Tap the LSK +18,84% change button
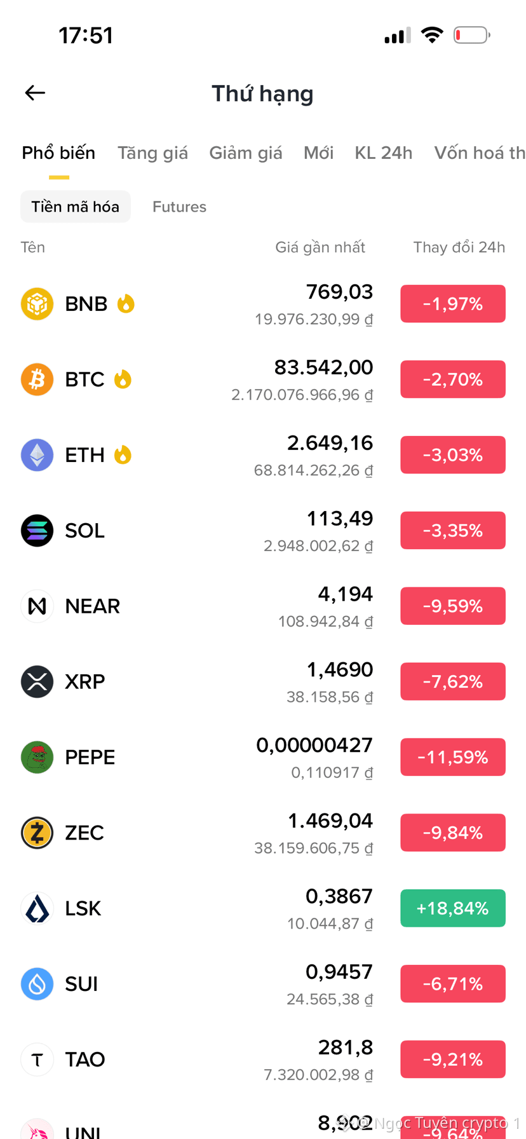This screenshot has height=1139, width=526. (453, 908)
